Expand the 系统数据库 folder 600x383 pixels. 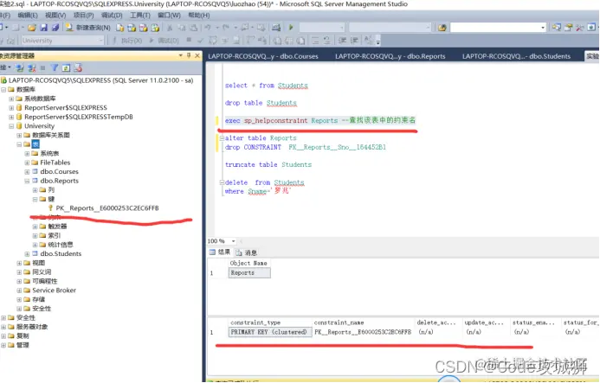(11, 99)
